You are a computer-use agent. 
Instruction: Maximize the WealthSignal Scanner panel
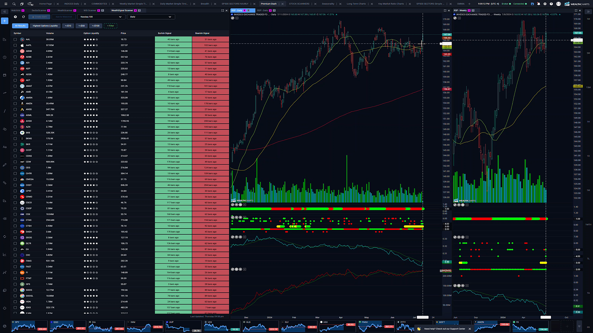click(x=223, y=10)
